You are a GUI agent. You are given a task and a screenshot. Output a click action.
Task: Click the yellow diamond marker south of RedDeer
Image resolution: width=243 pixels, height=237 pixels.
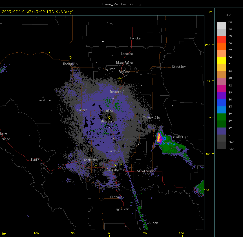120,79
